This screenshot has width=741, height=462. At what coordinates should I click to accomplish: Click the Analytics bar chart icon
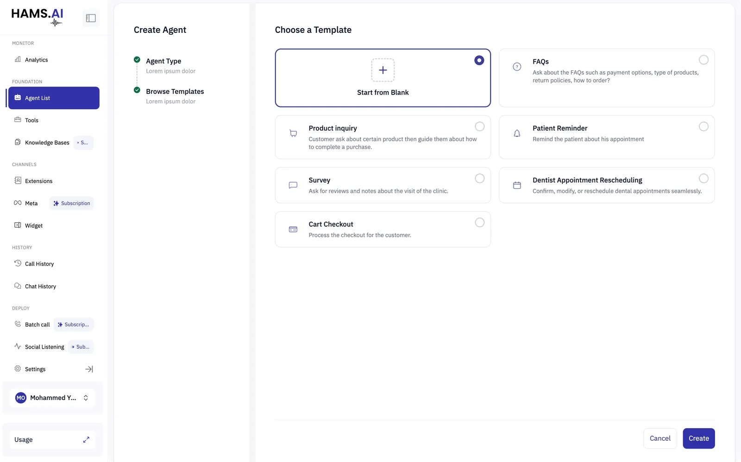pos(18,59)
